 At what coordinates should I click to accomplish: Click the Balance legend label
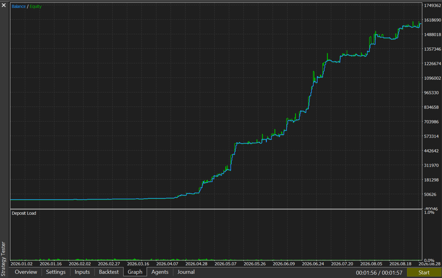tap(19, 6)
